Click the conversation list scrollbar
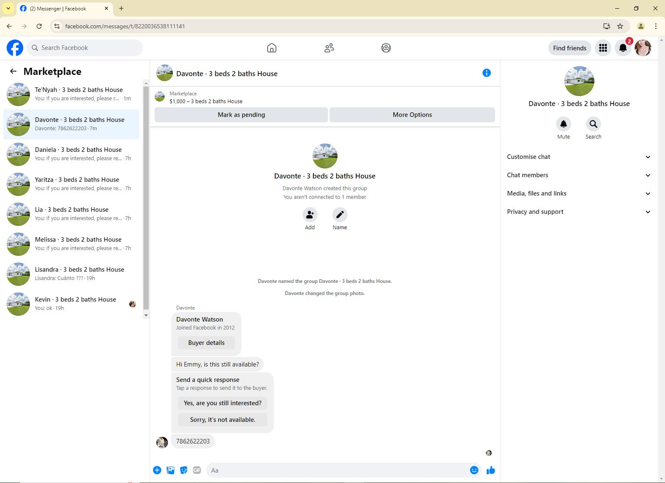This screenshot has height=483, width=665. 146,198
